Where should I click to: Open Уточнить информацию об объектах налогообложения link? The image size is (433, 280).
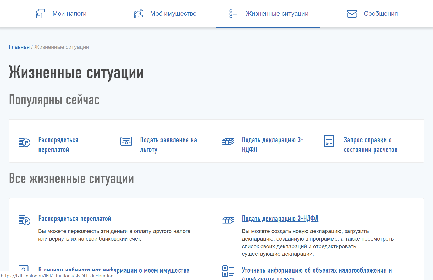tap(317, 271)
